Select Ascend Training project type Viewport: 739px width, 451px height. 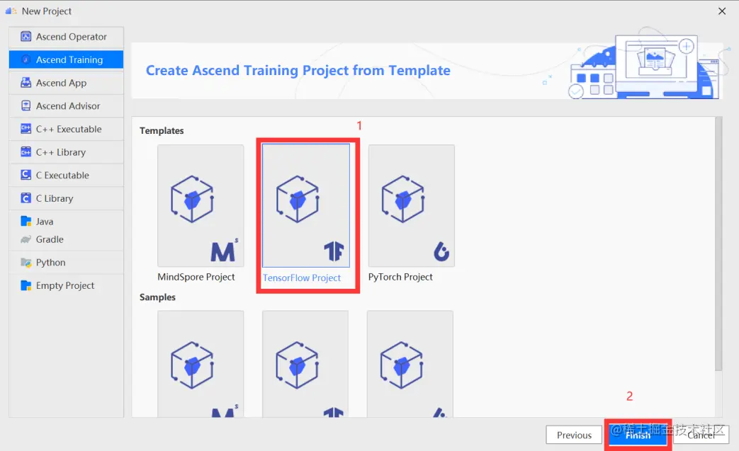(x=66, y=59)
